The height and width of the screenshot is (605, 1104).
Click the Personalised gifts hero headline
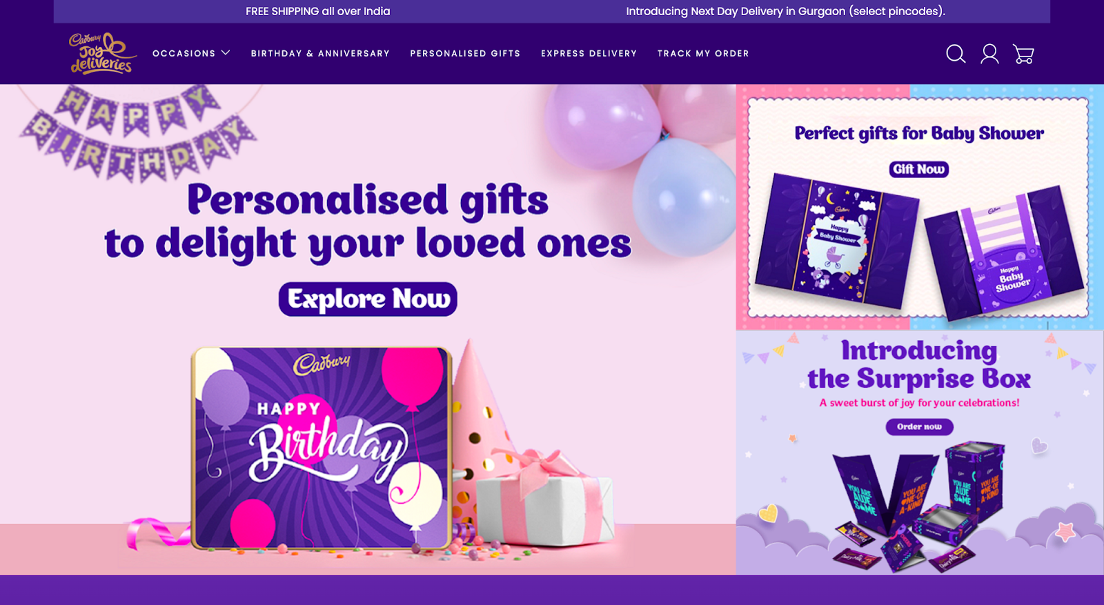point(368,221)
